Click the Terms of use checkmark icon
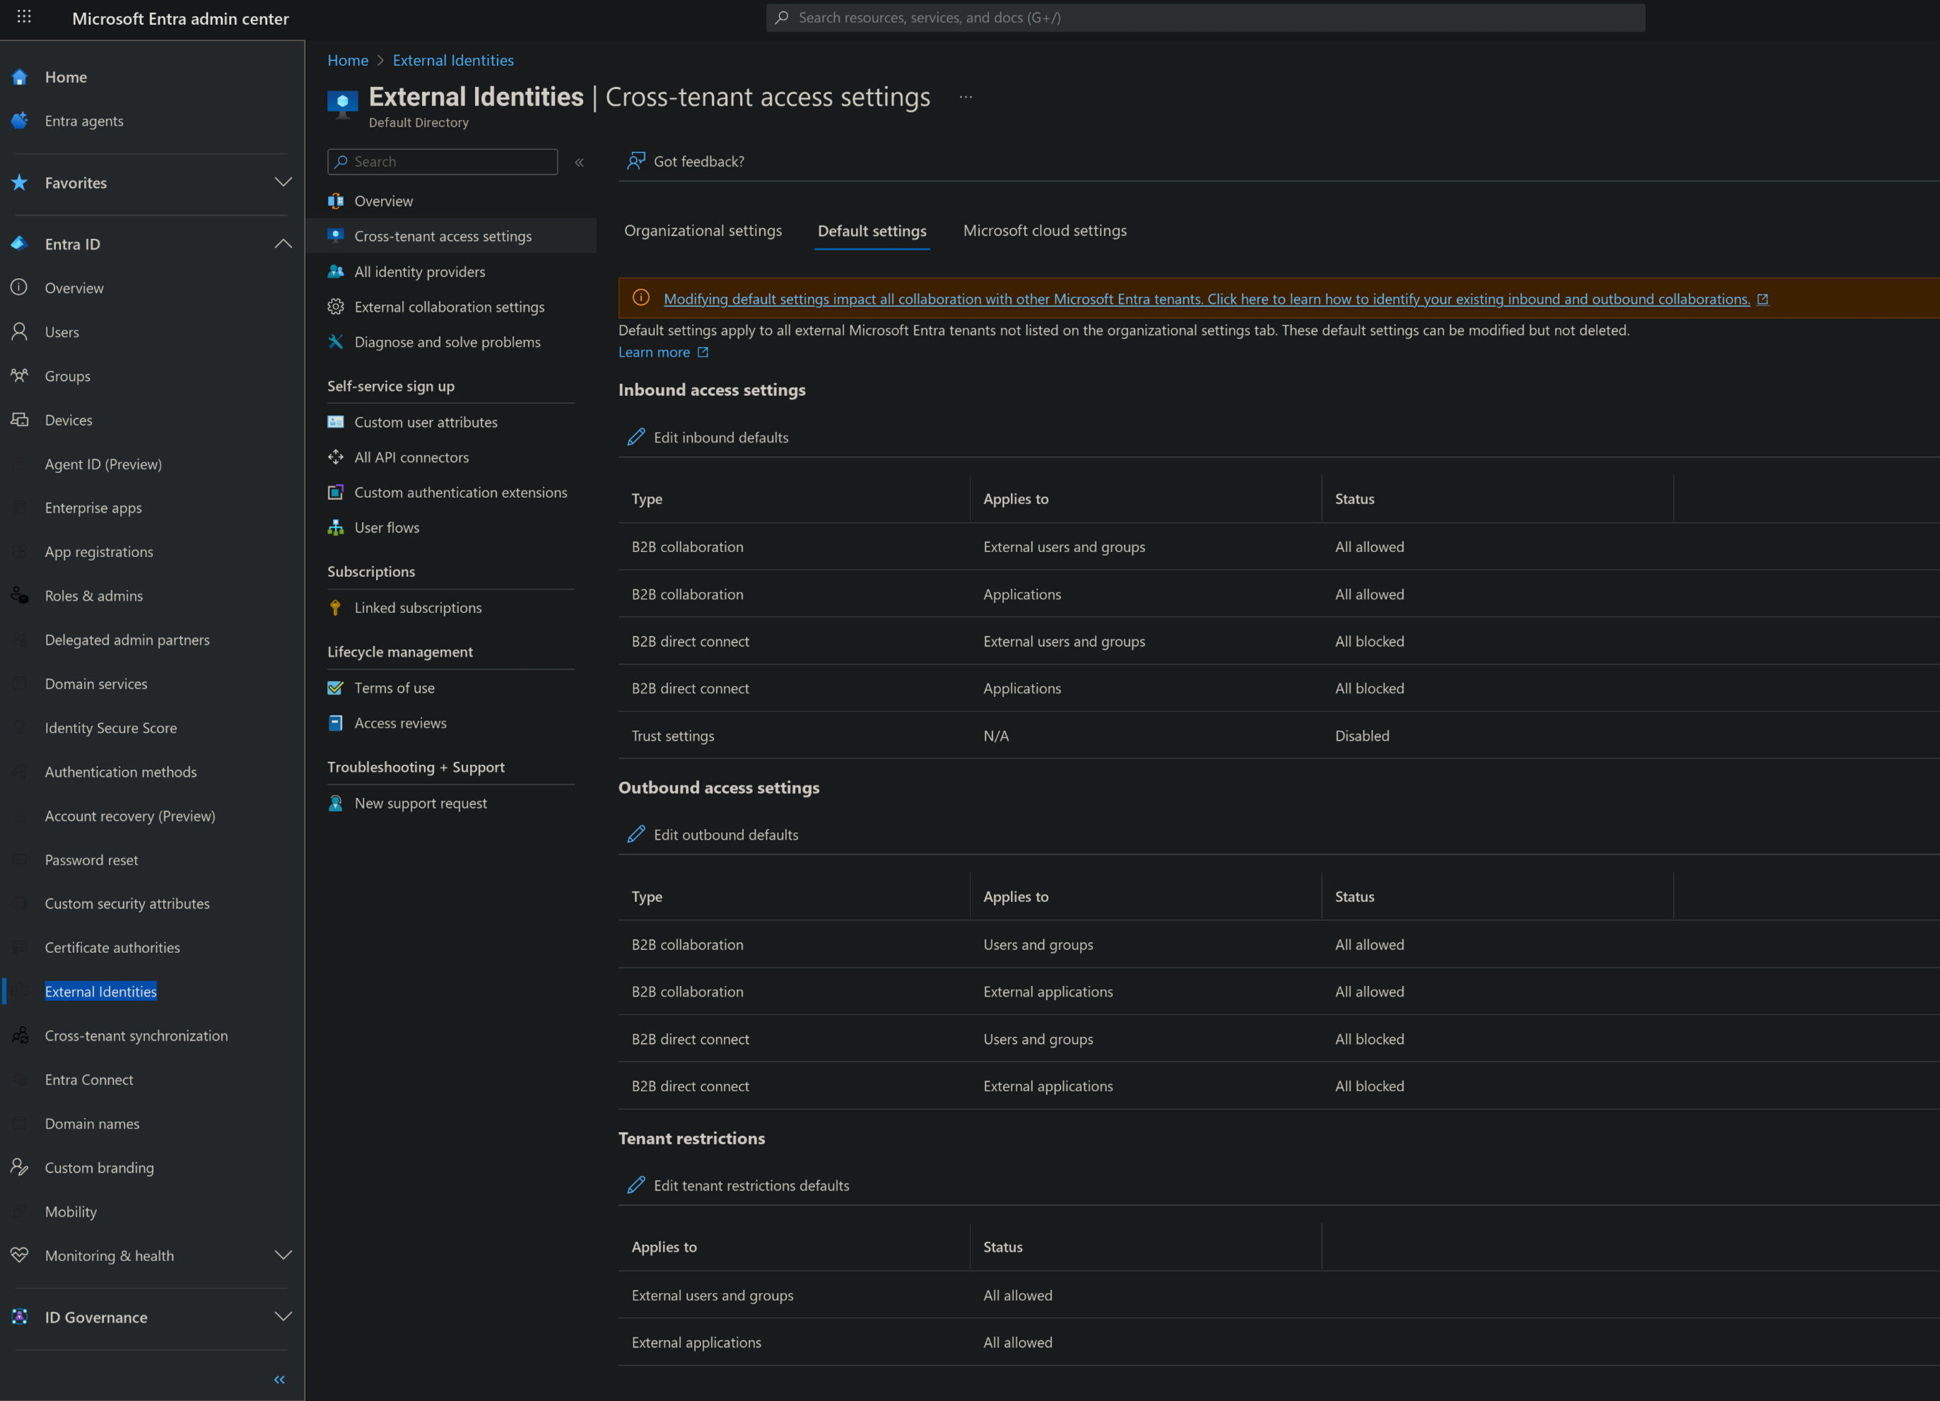 tap(335, 688)
